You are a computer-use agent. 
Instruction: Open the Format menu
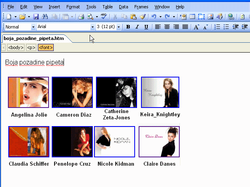pyautogui.click(x=73, y=7)
